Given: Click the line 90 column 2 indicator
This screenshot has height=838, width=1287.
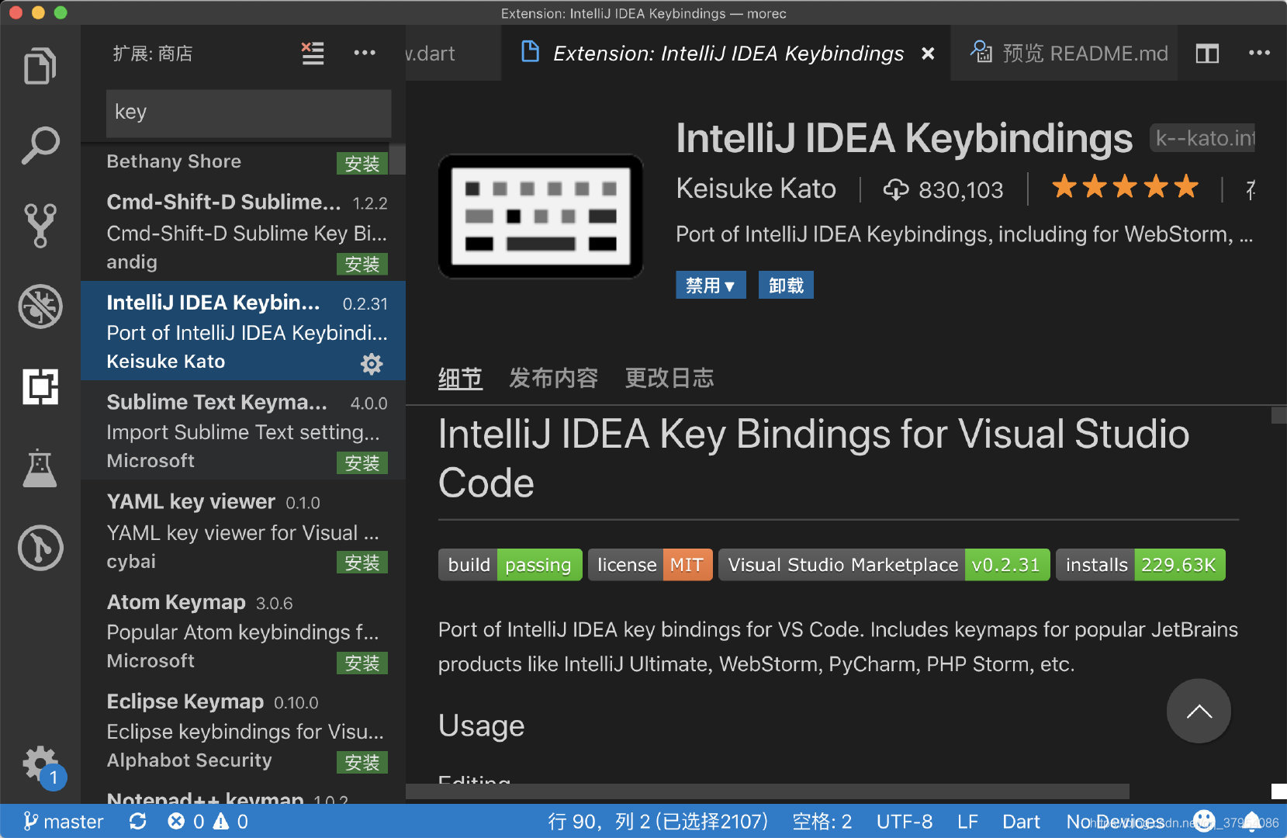Looking at the screenshot, I should click(x=658, y=822).
